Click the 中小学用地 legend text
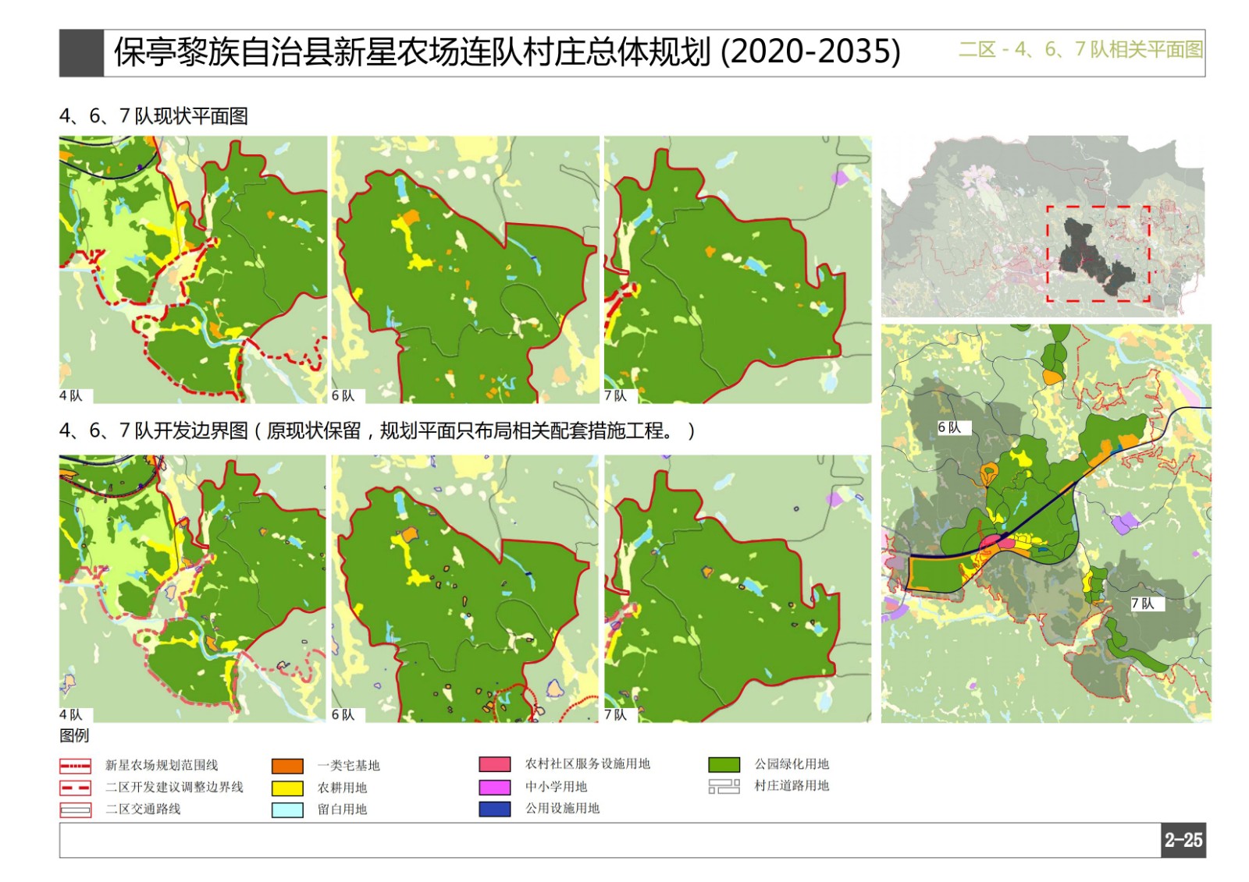 [556, 786]
